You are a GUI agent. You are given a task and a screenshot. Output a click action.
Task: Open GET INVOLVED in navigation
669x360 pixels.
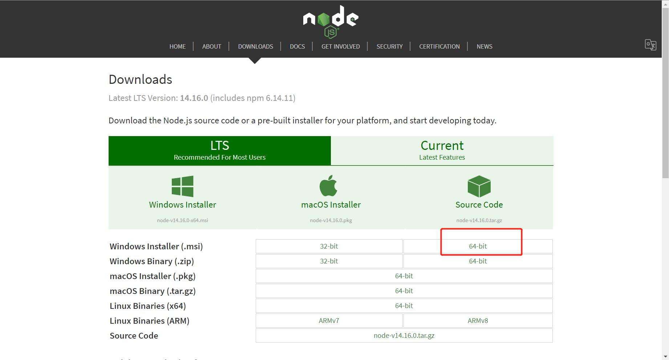click(x=340, y=46)
